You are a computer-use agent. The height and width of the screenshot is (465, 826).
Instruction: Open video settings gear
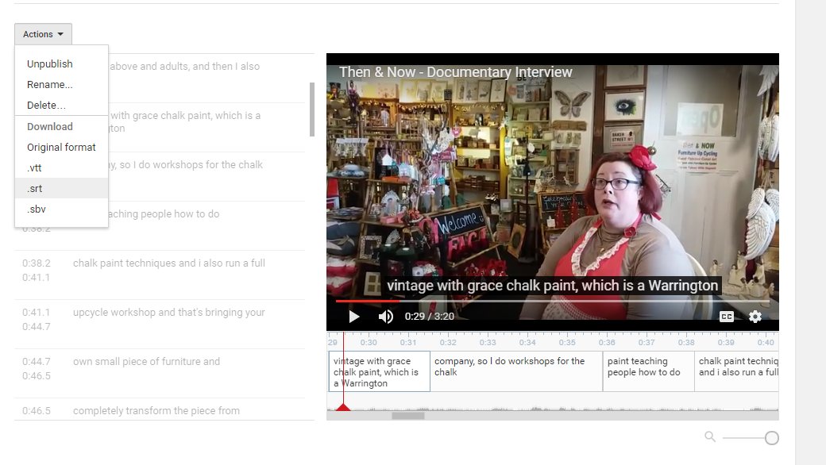755,316
